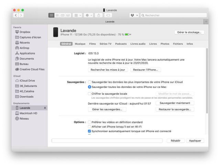Click Sauvegarder maintenant button
The image size is (220, 167).
click(x=175, y=103)
